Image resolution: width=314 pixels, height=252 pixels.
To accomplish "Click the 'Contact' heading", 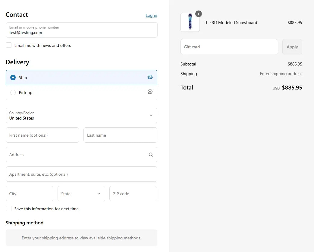I will tap(17, 14).
